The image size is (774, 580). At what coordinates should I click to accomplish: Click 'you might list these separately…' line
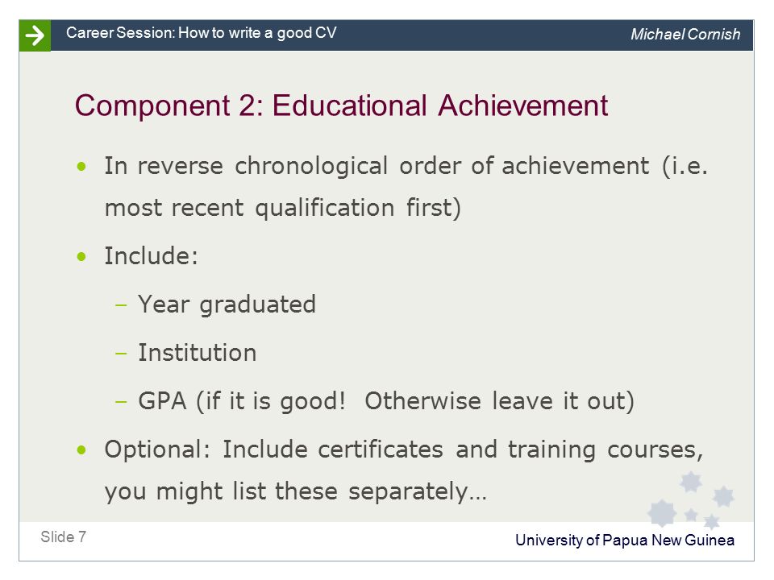[296, 491]
